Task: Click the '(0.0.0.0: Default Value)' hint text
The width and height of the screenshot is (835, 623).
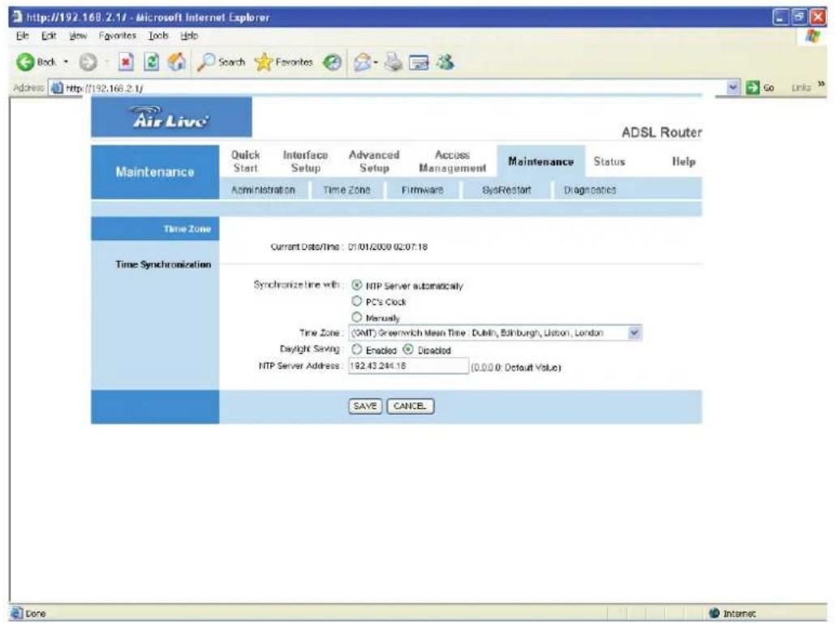Action: pos(516,367)
